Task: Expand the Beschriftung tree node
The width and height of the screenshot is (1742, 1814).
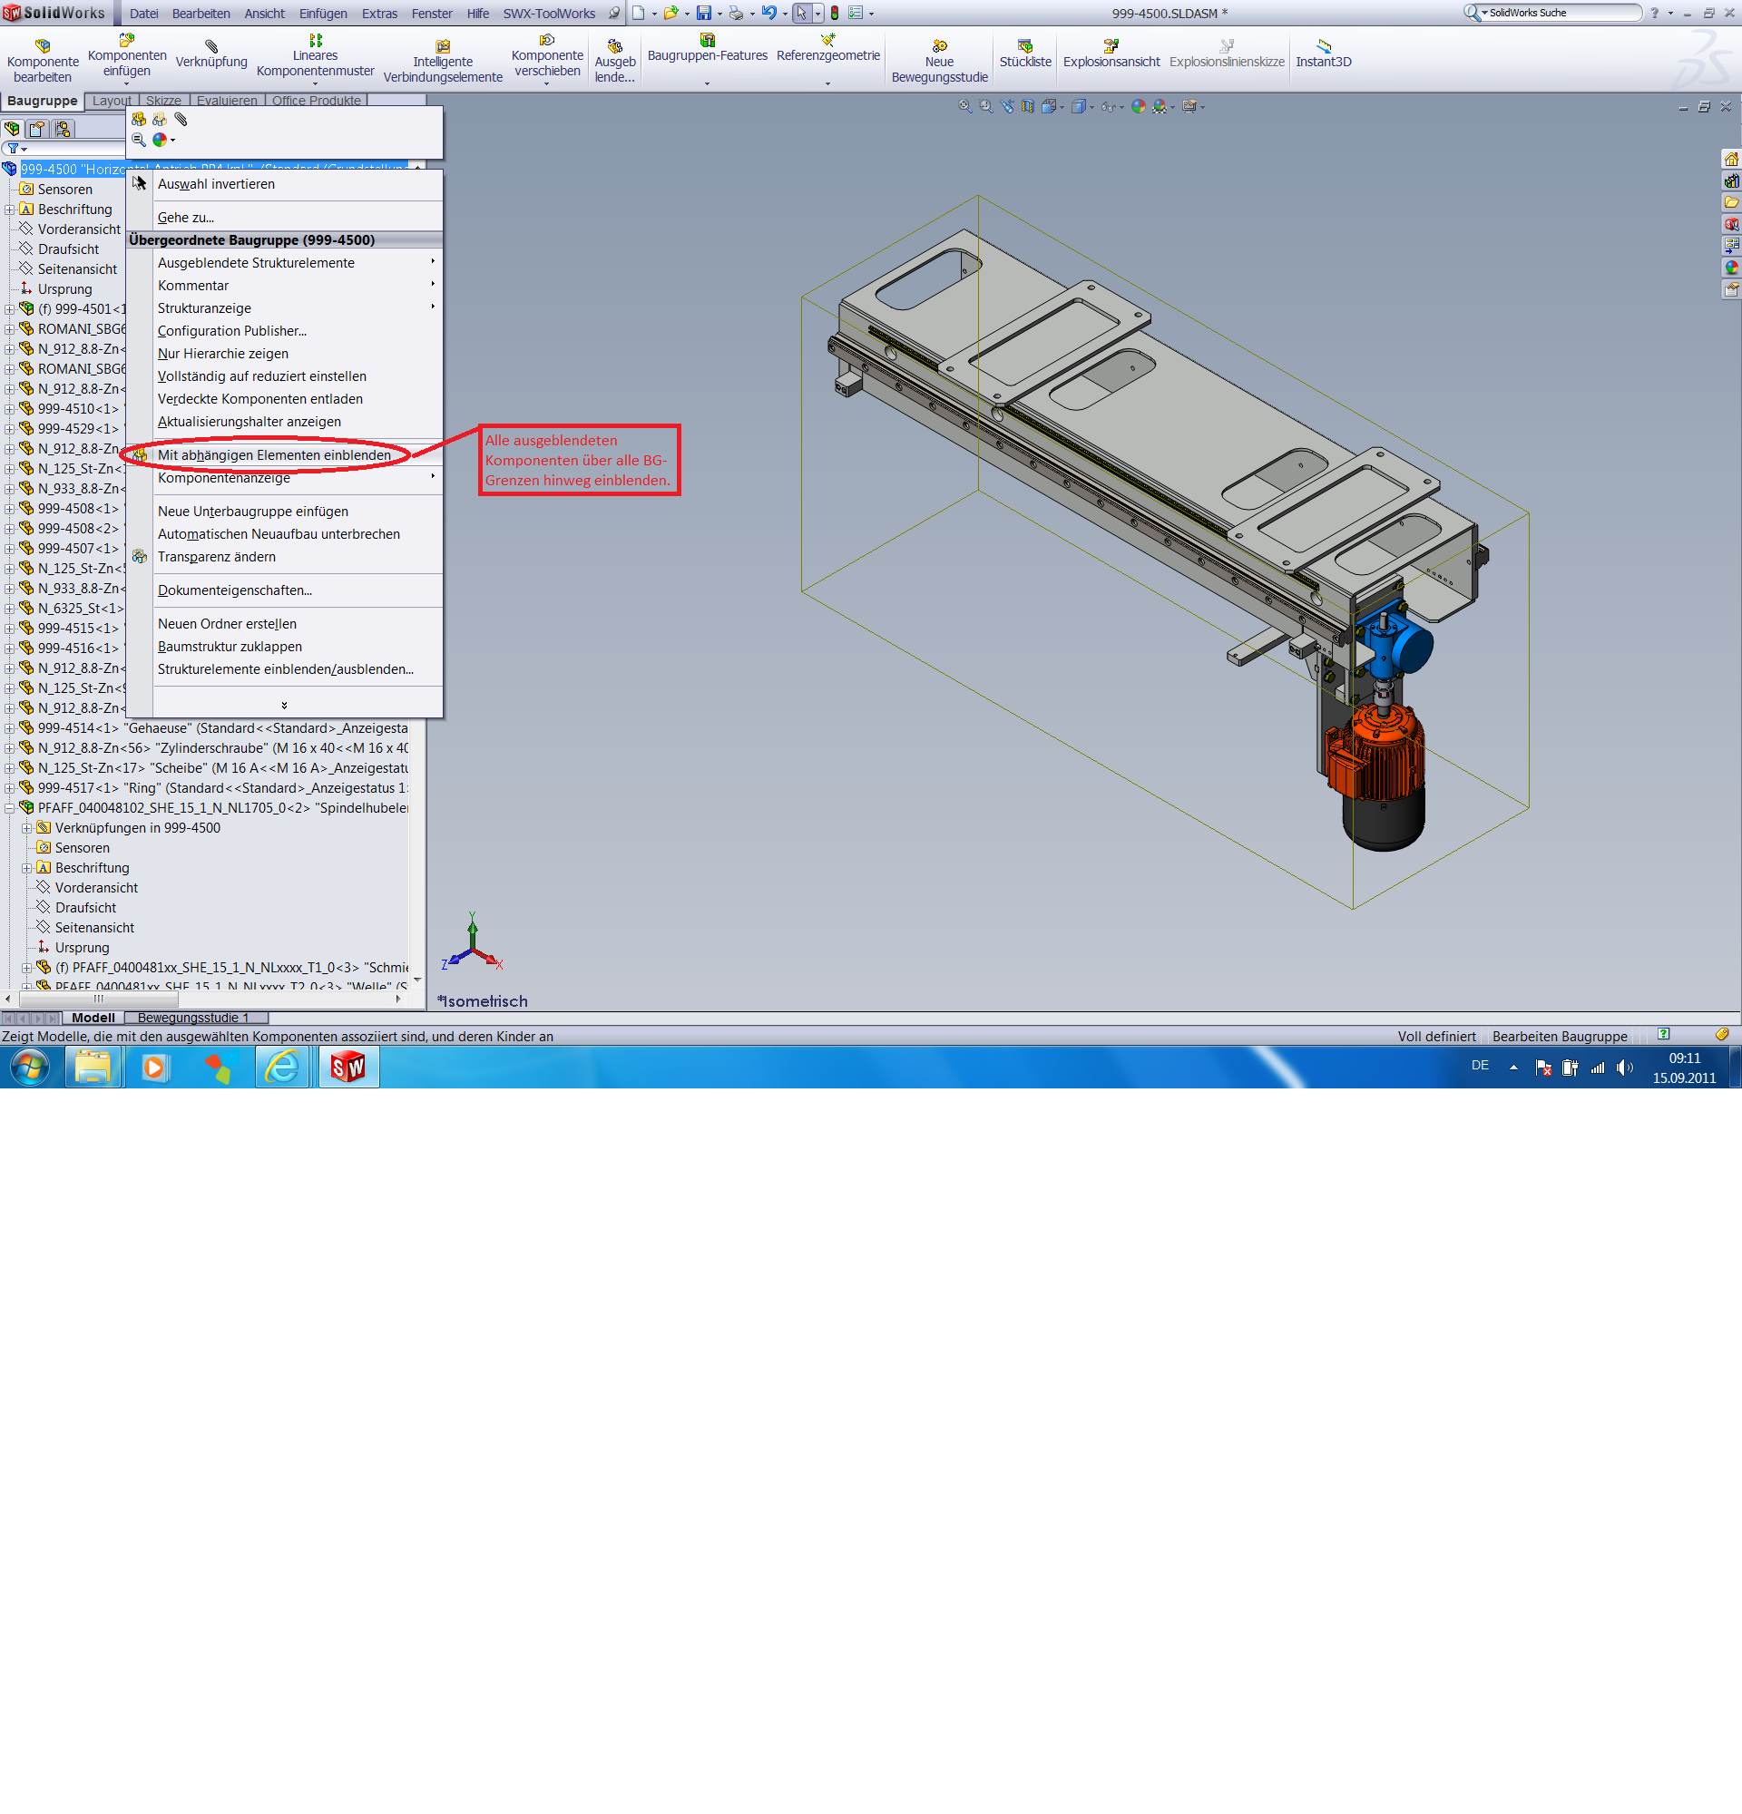Action: (x=10, y=210)
